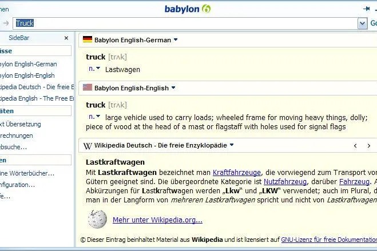This screenshot has height=251, width=377.
Task: Follow the Fahrzeug link
Action: [354, 182]
